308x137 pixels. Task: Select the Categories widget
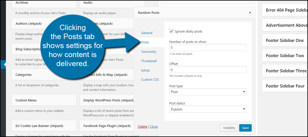coord(44,75)
